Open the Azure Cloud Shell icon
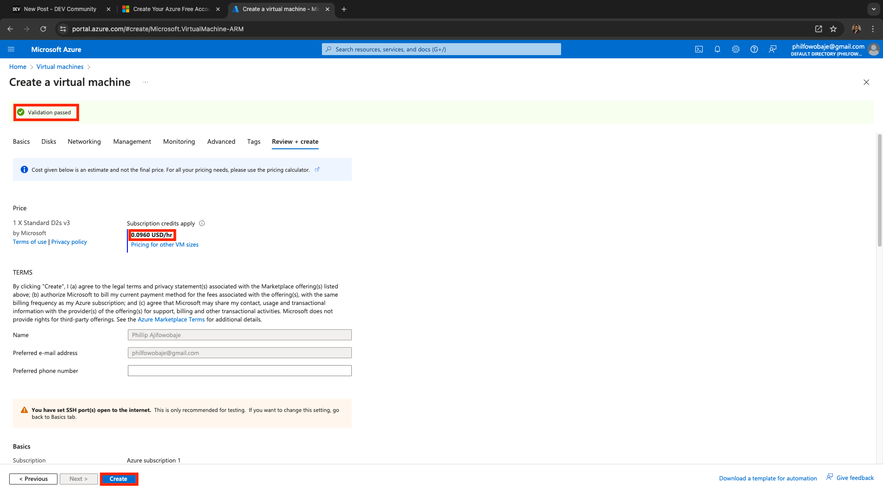The height and width of the screenshot is (496, 883). [x=699, y=49]
